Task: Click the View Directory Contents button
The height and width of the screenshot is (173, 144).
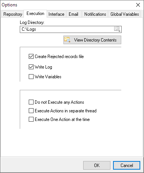Action: [92, 40]
